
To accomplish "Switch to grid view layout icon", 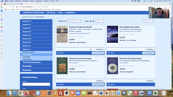I will (93, 21).
